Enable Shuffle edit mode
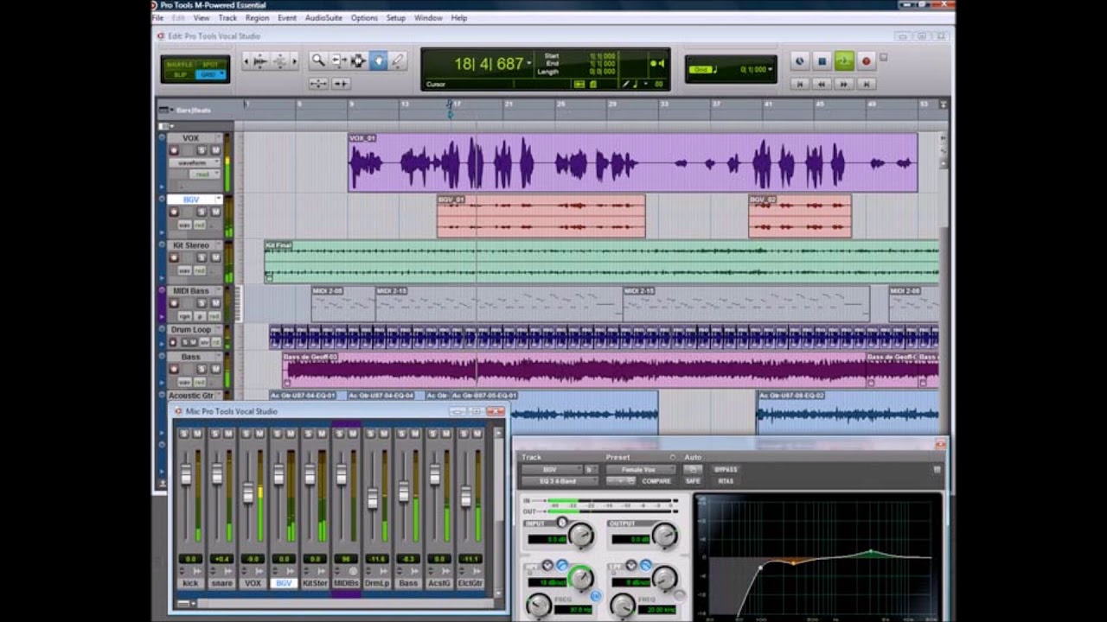This screenshot has width=1107, height=622. pos(180,65)
